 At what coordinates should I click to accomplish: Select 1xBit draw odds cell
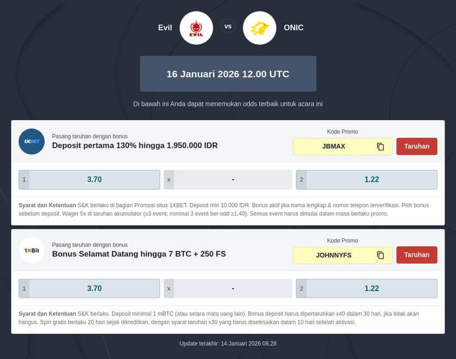click(x=228, y=288)
